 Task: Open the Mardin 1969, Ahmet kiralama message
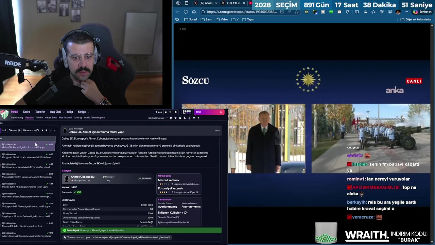tap(27, 185)
